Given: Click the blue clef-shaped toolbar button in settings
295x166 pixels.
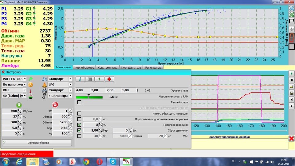Looking at the screenshot, I should tap(80, 79).
